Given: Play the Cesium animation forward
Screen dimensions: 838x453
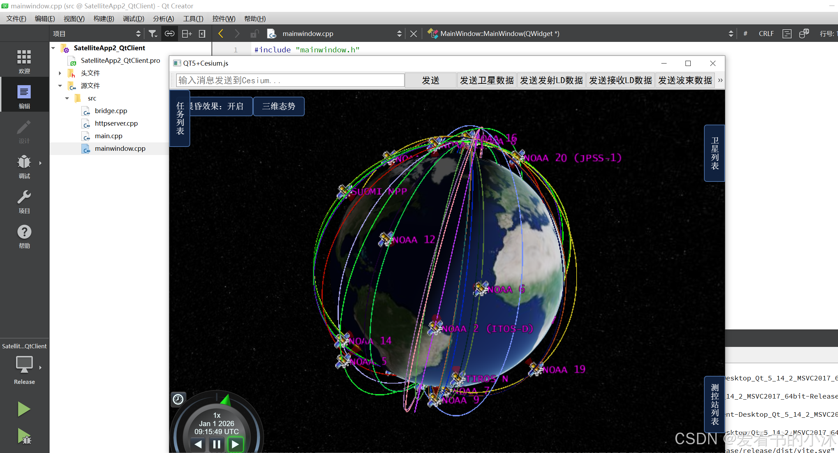Looking at the screenshot, I should (236, 444).
